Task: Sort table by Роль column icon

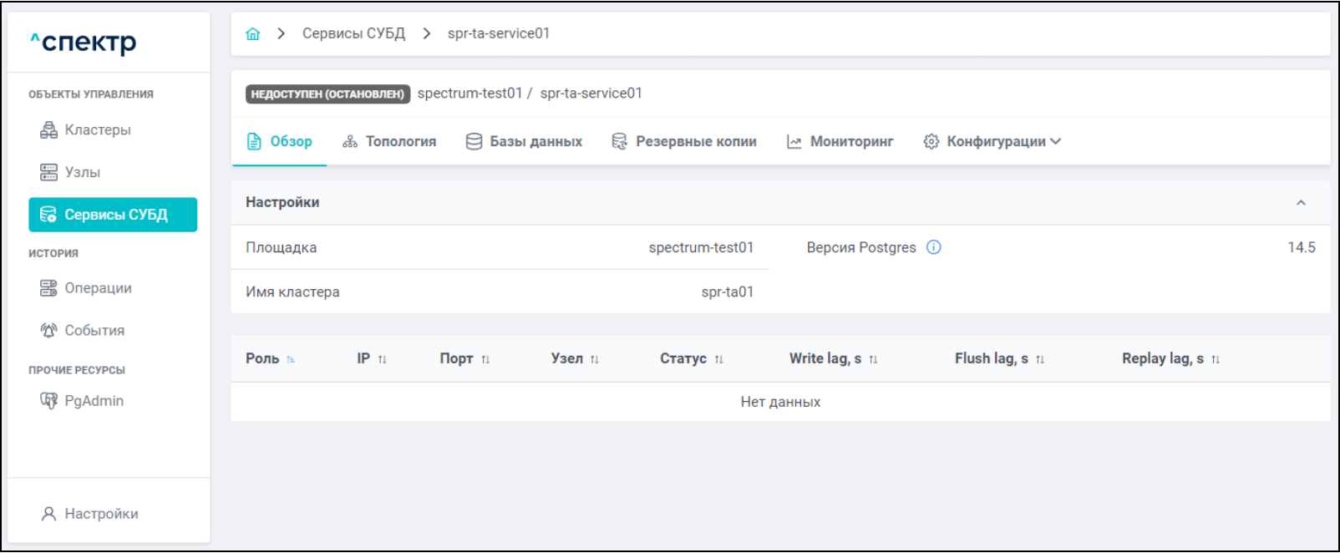Action: (x=291, y=359)
